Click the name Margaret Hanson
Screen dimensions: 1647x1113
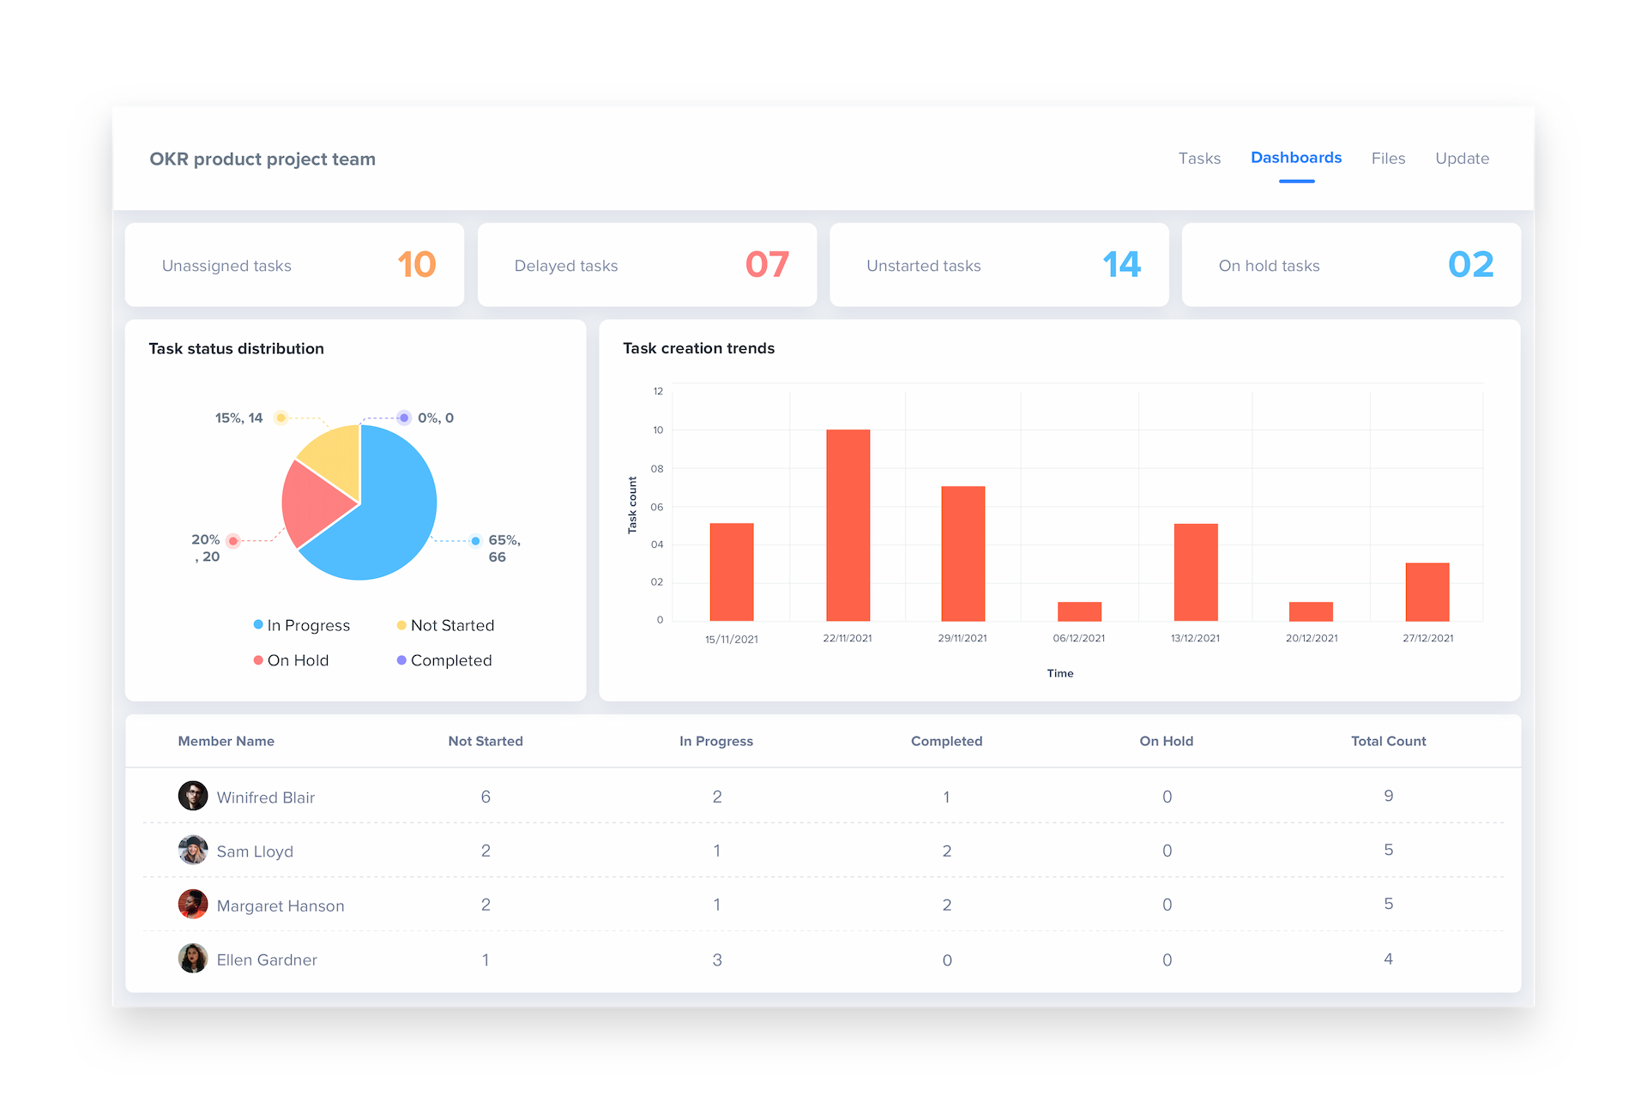281,905
